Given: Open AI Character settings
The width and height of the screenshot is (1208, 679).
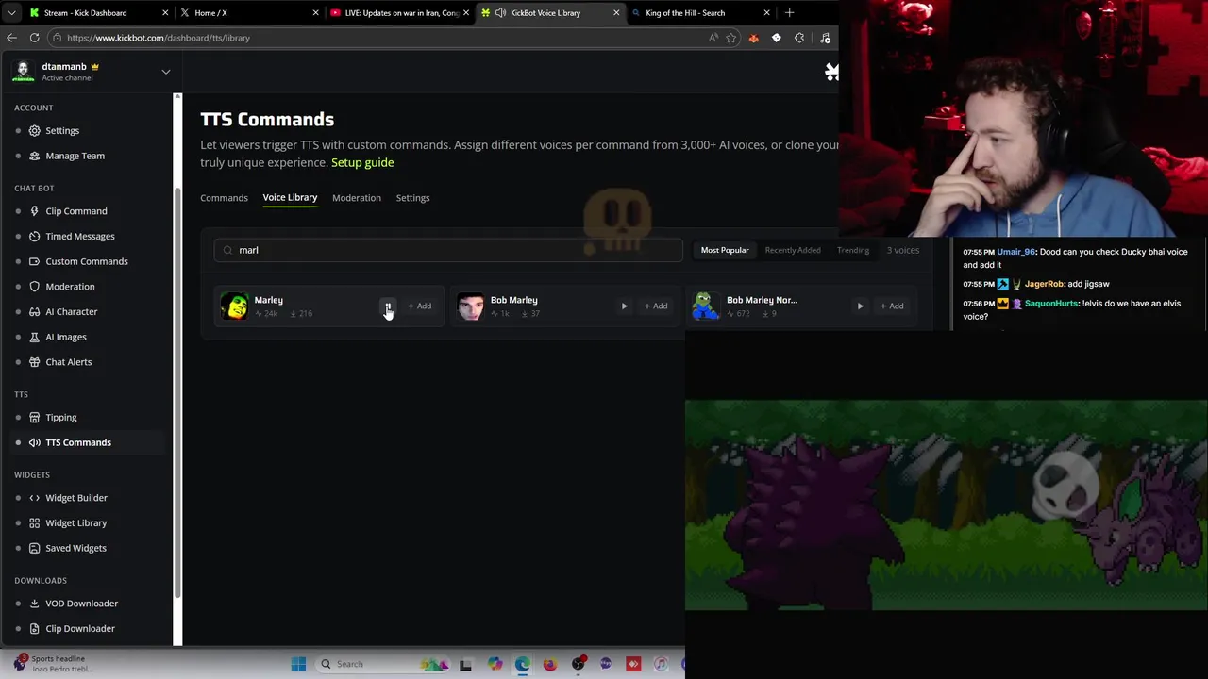Looking at the screenshot, I should pyautogui.click(x=72, y=311).
